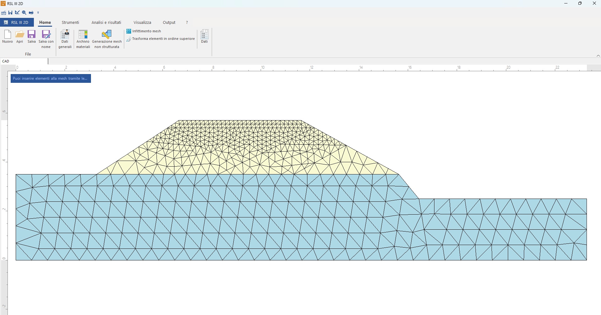Choose Salva con nome
Viewport: 601px width, 315px height.
(46, 39)
